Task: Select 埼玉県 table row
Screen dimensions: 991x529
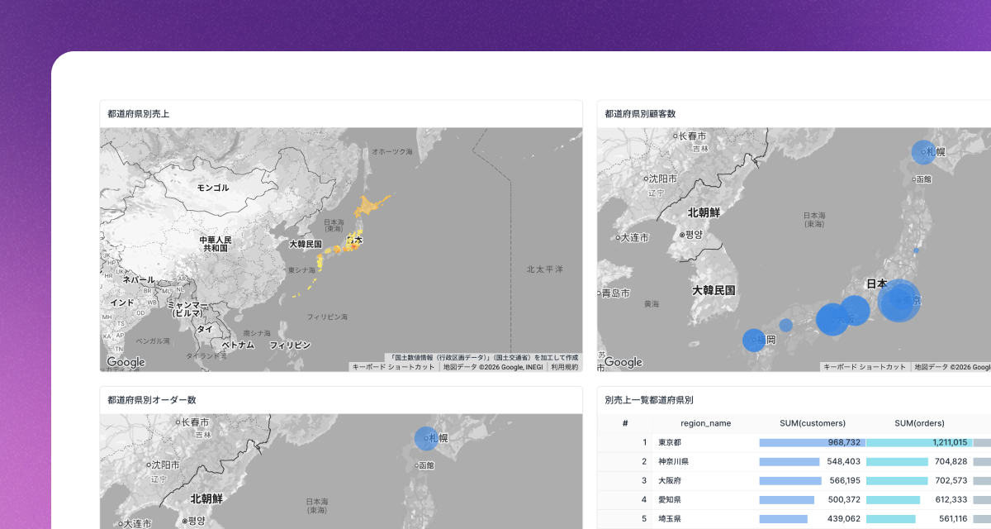Action: tap(794, 518)
